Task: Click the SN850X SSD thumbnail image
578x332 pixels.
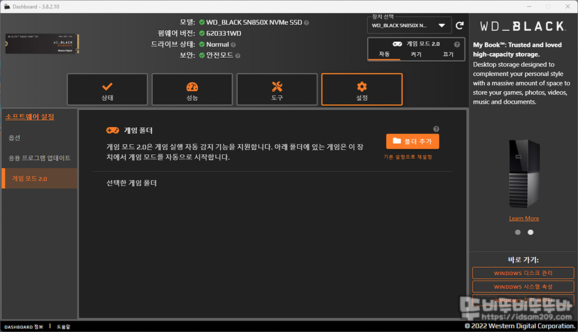Action: pos(42,44)
